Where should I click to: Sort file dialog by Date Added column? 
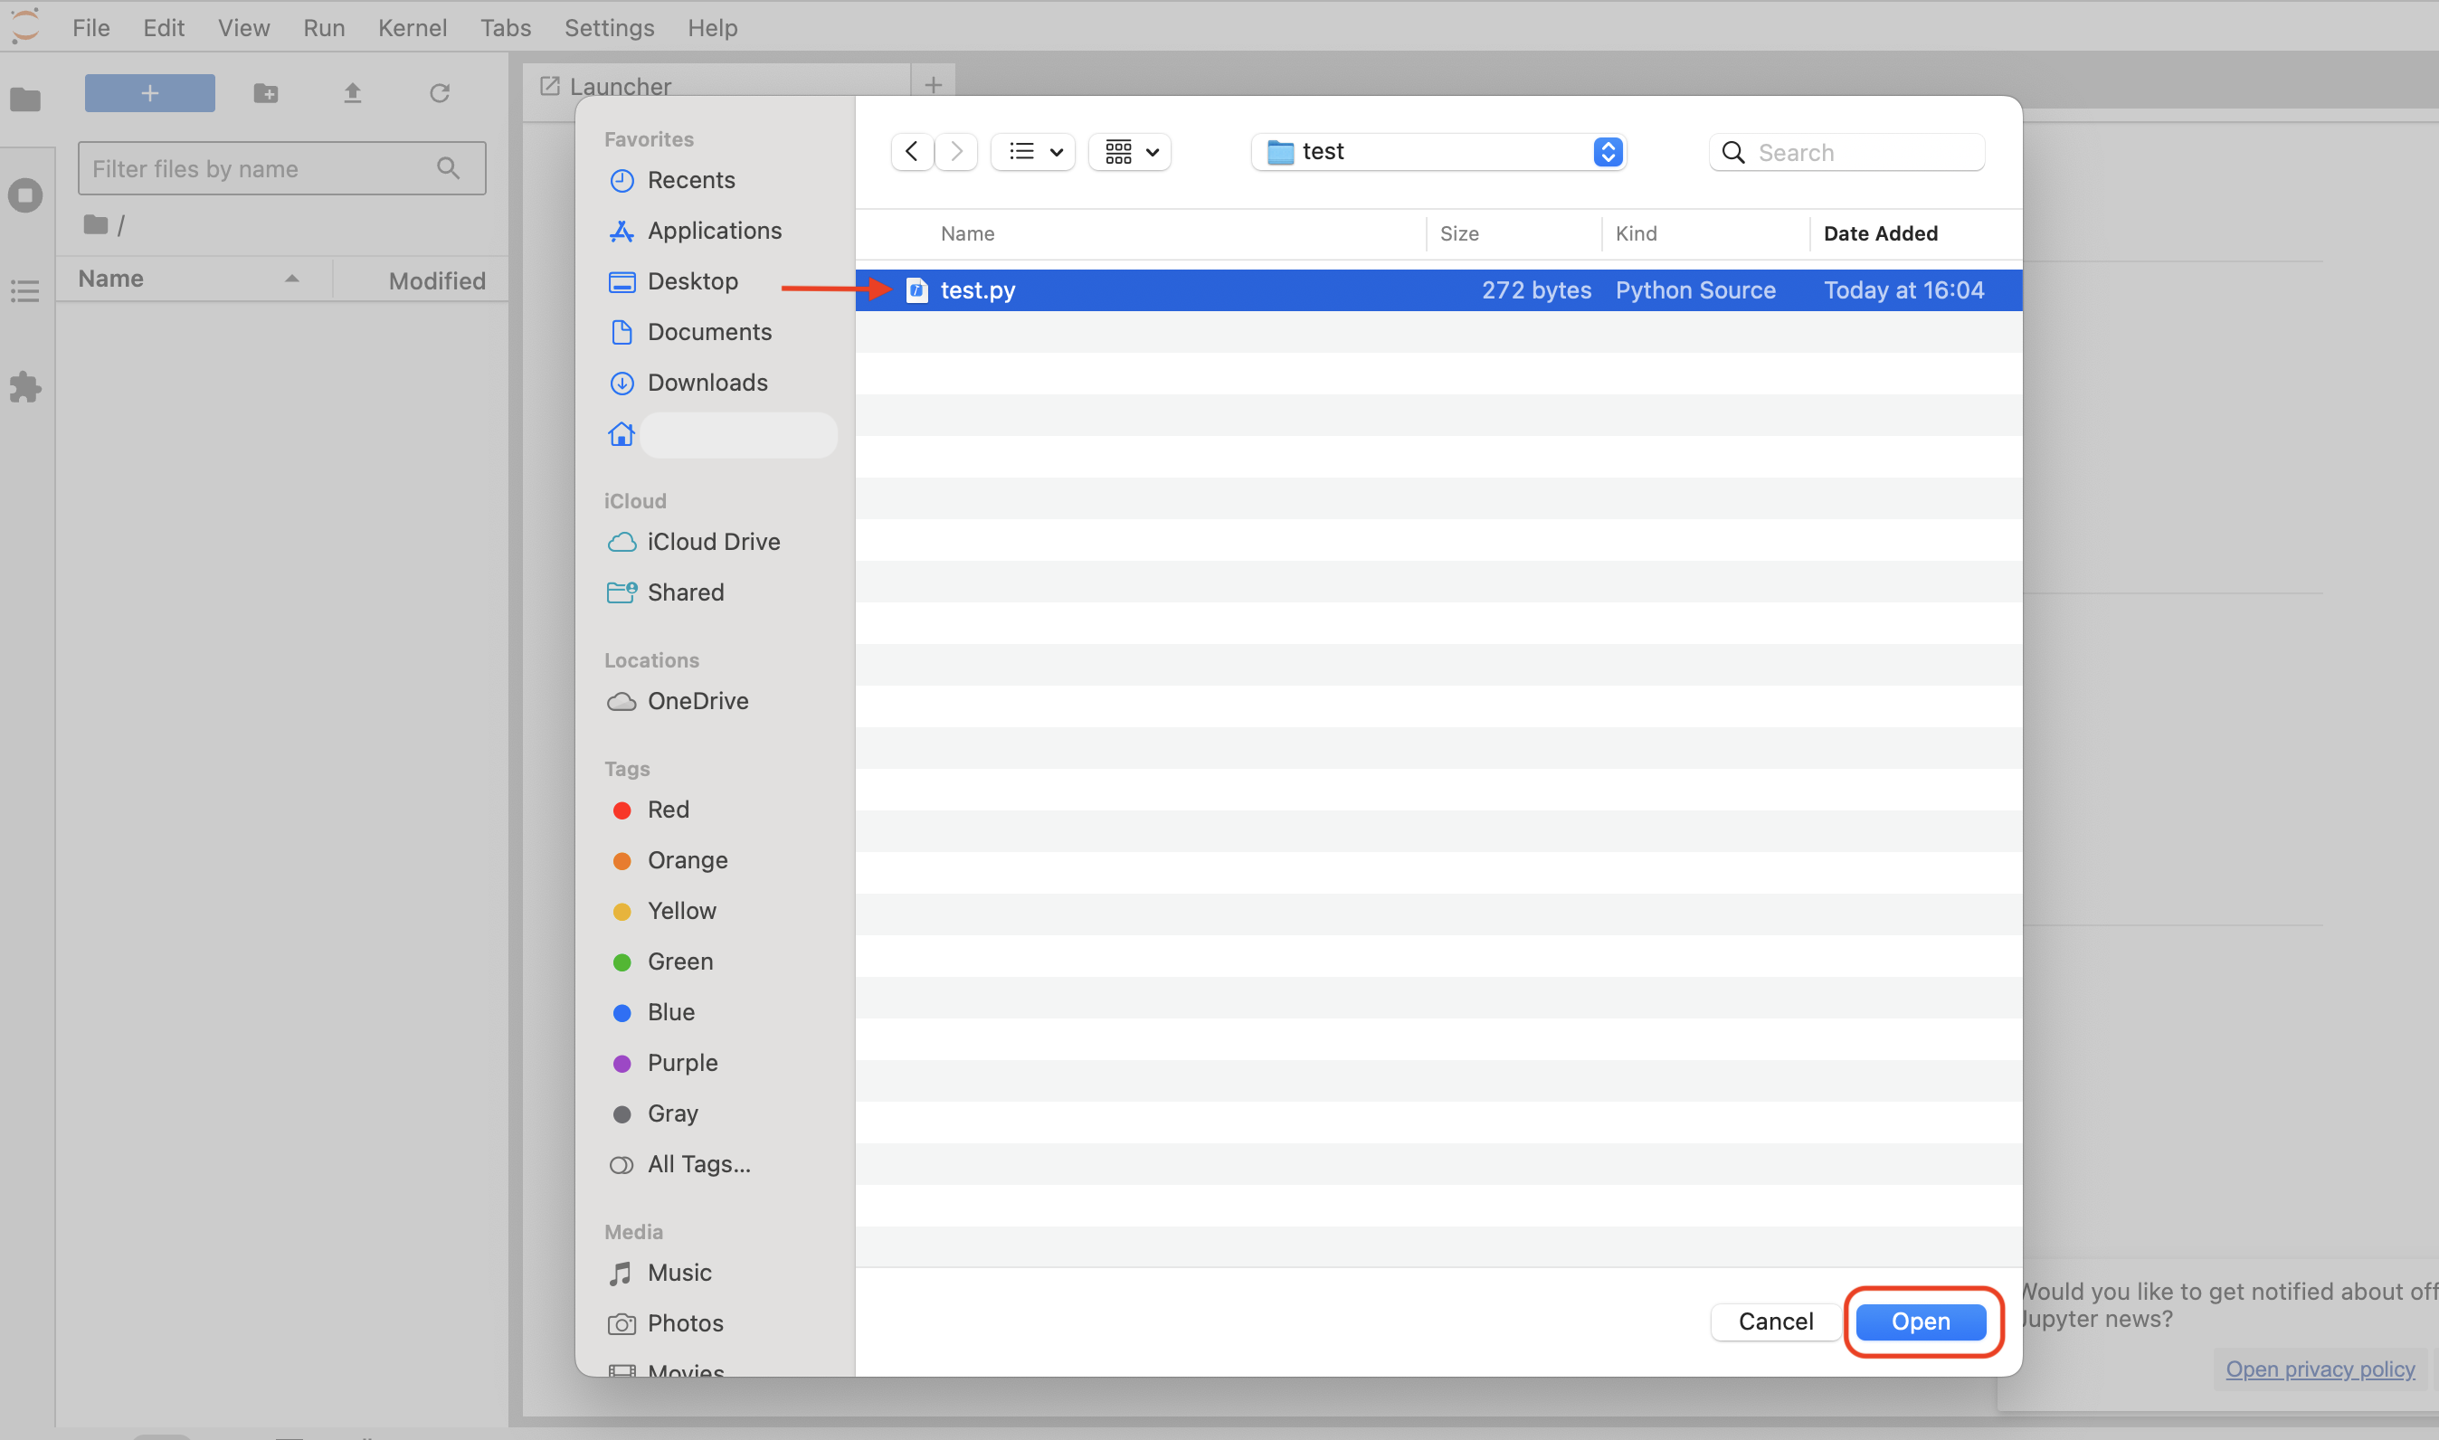pos(1880,234)
